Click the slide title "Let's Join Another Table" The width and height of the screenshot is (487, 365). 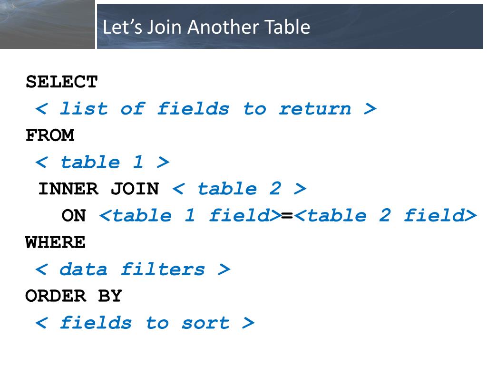[x=206, y=27]
